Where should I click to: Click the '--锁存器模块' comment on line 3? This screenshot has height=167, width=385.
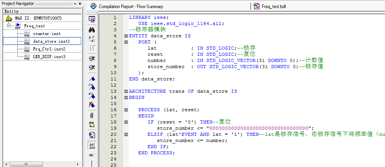point(148,30)
